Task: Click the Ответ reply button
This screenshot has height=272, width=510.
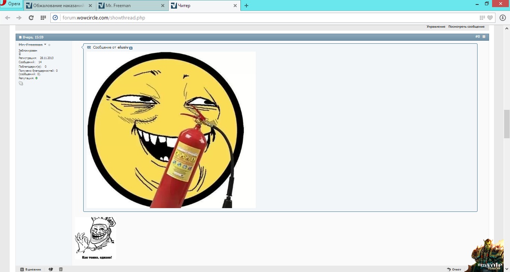Action: click(x=454, y=269)
